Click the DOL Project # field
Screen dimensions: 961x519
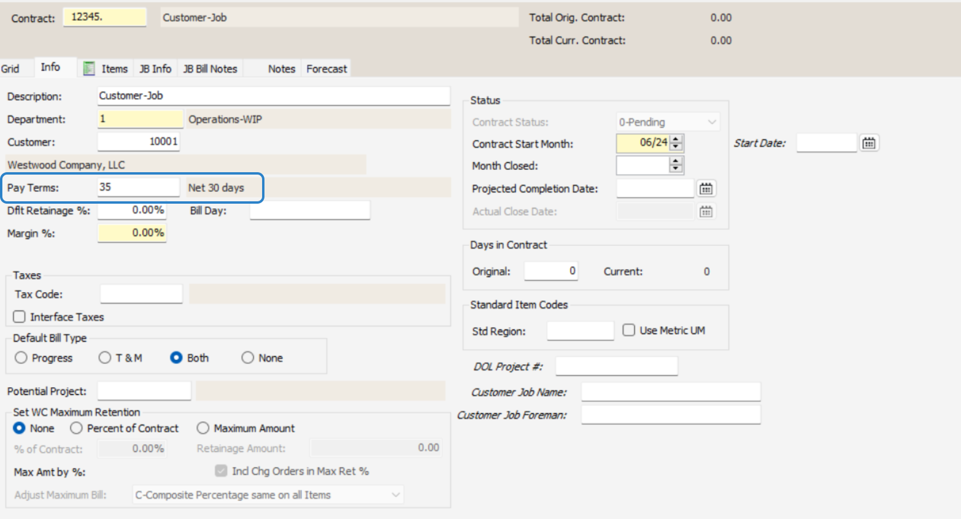616,366
